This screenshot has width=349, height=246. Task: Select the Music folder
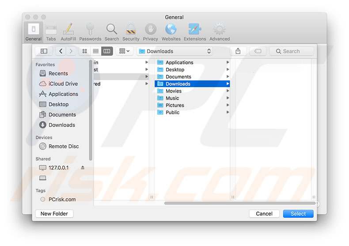tap(192, 98)
